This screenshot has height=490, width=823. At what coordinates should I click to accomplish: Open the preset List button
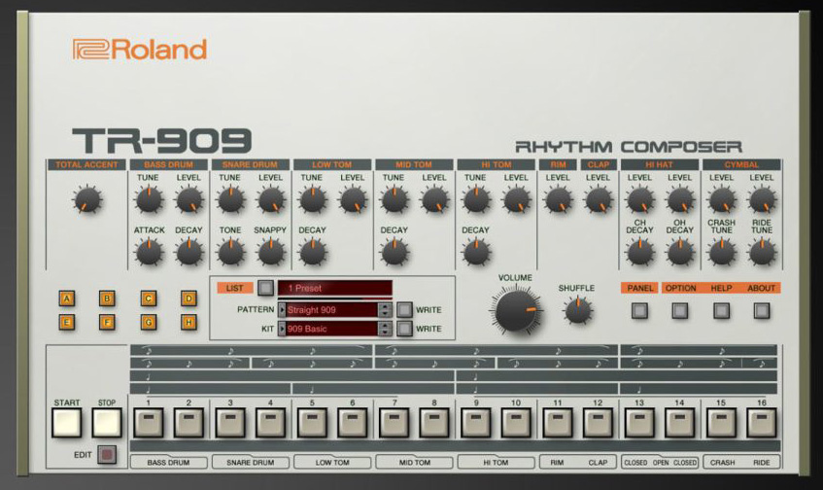265,288
